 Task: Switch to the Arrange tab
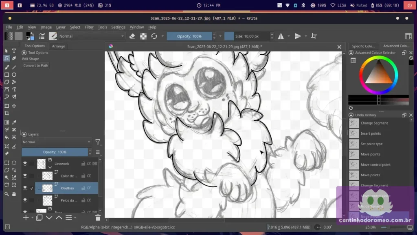click(59, 46)
